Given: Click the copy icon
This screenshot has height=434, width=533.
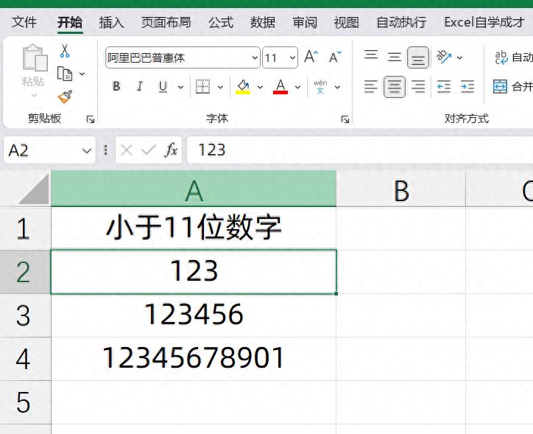Looking at the screenshot, I should (65, 74).
